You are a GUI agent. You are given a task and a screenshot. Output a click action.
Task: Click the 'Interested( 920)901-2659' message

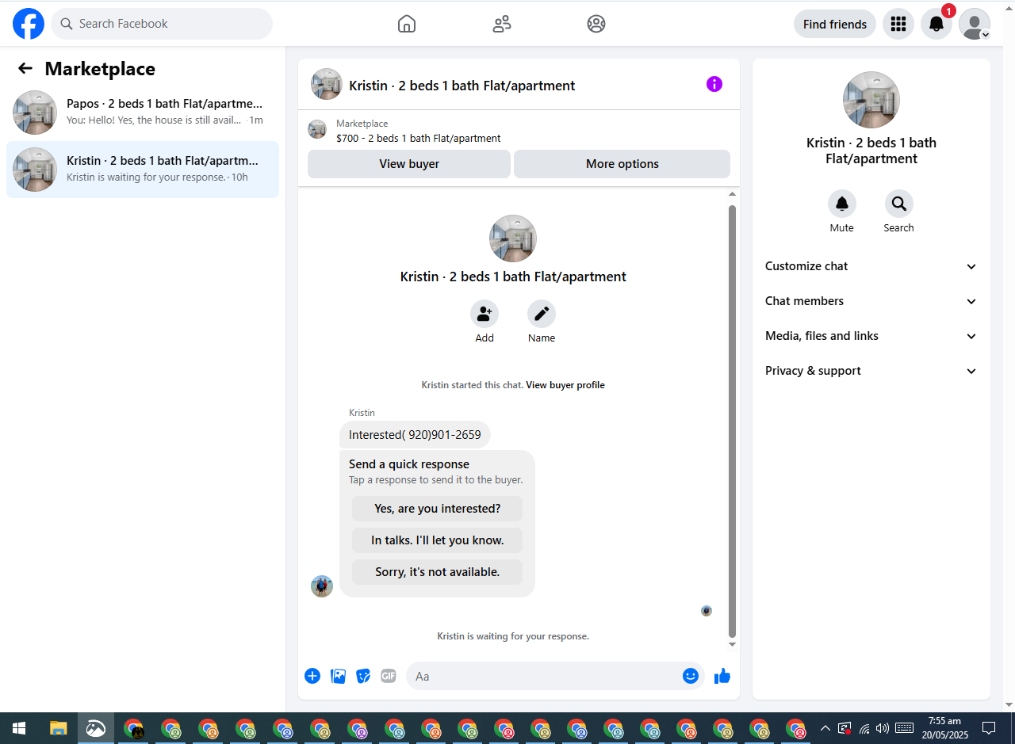tap(415, 435)
